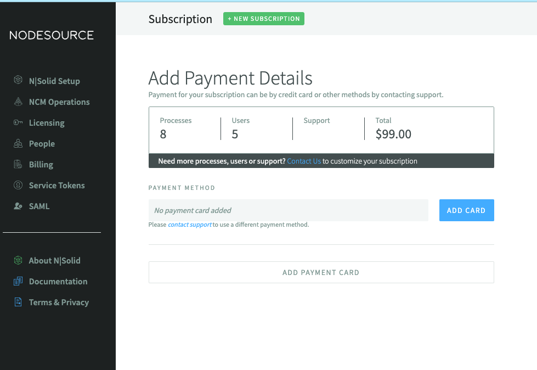Click the SAML person icon
537x370 pixels.
tap(18, 206)
